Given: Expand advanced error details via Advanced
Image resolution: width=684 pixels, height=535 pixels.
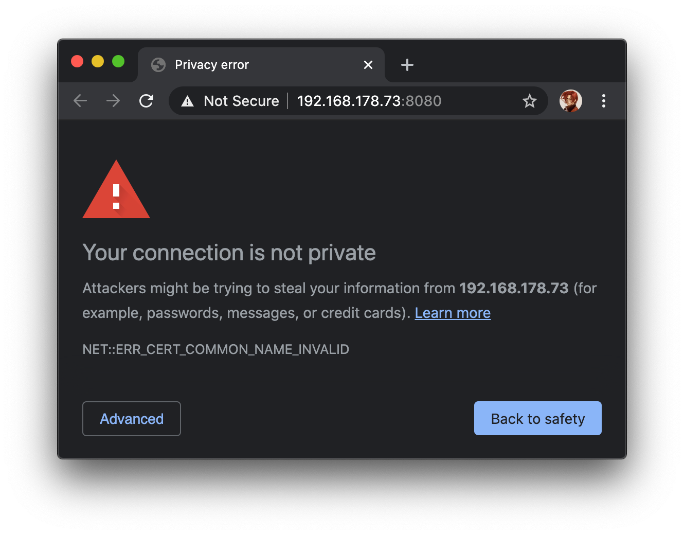Looking at the screenshot, I should [x=131, y=418].
